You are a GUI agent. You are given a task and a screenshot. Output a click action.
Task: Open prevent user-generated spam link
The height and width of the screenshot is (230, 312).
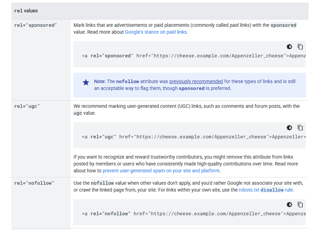tap(161, 171)
